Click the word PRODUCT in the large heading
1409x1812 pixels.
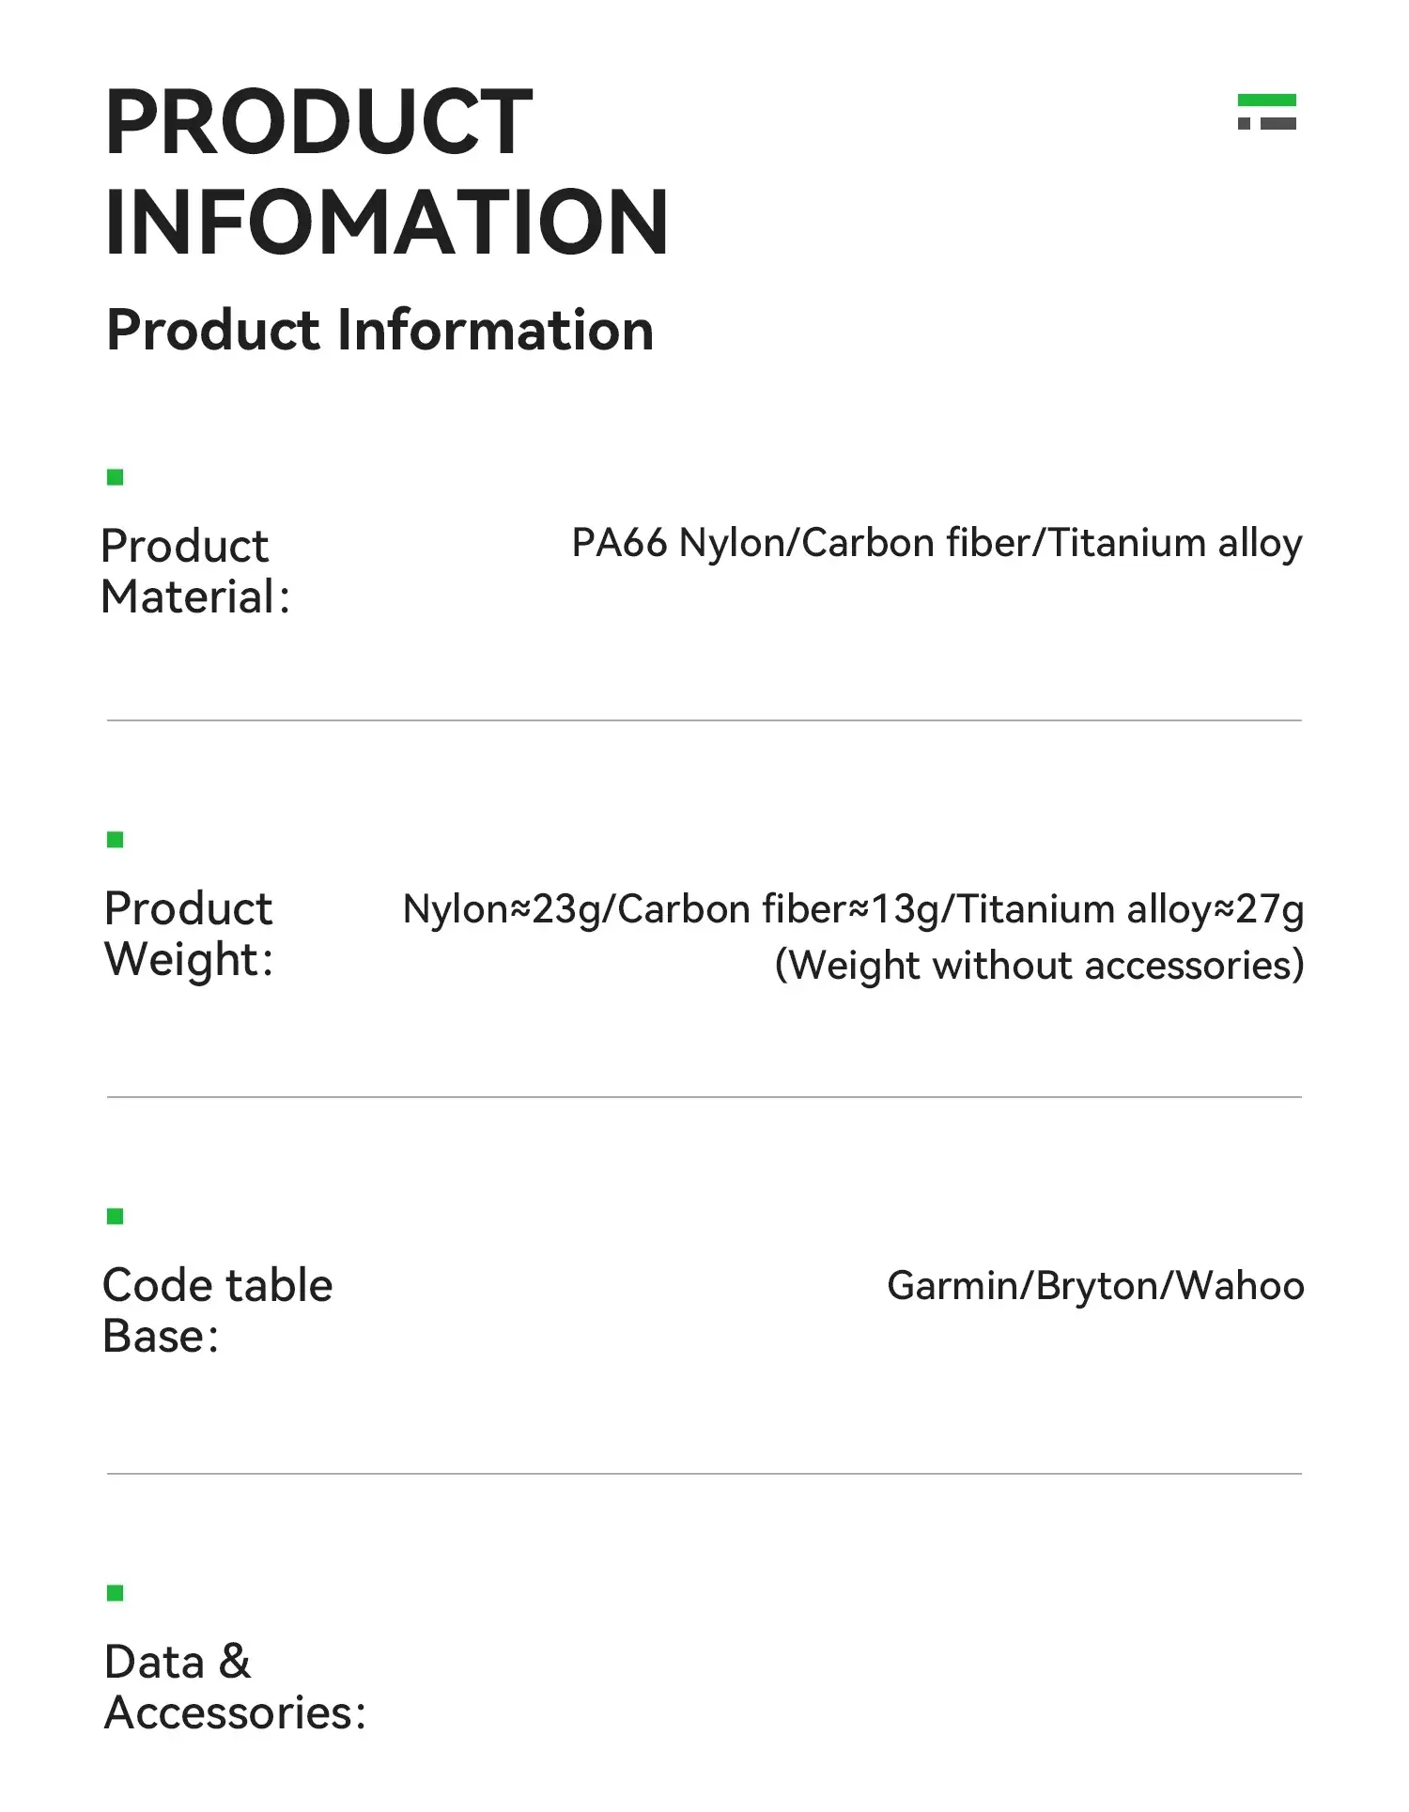(x=318, y=122)
